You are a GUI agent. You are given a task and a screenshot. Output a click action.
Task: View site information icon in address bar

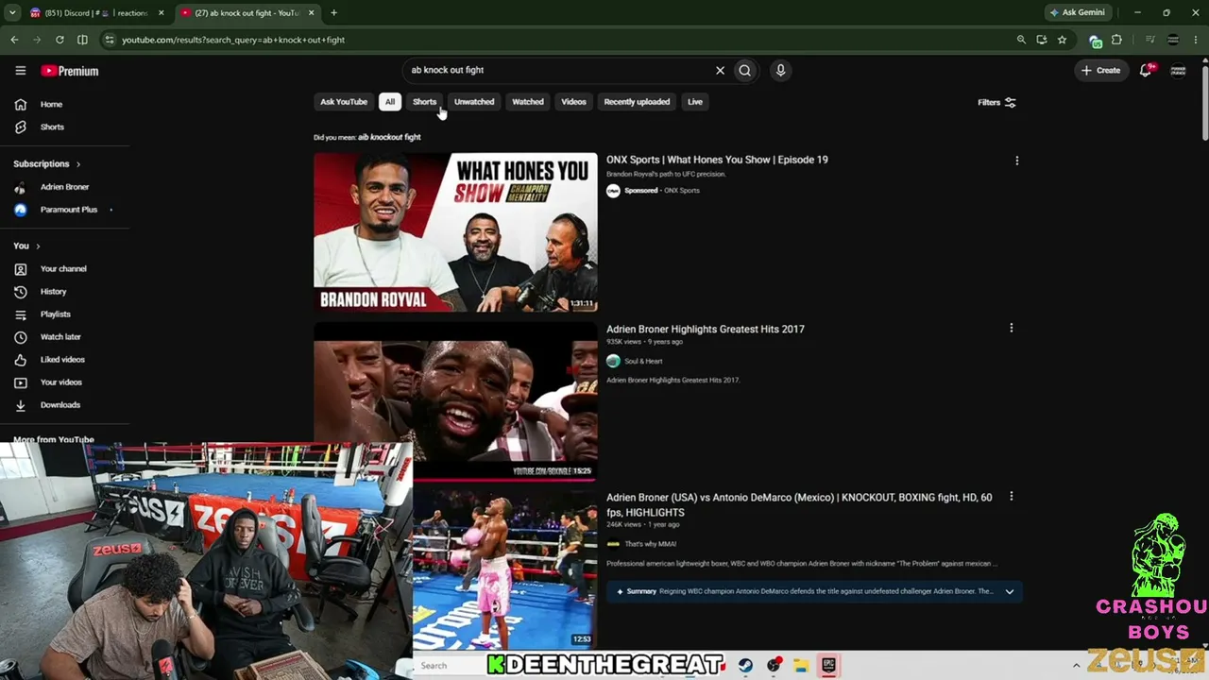[x=110, y=40]
